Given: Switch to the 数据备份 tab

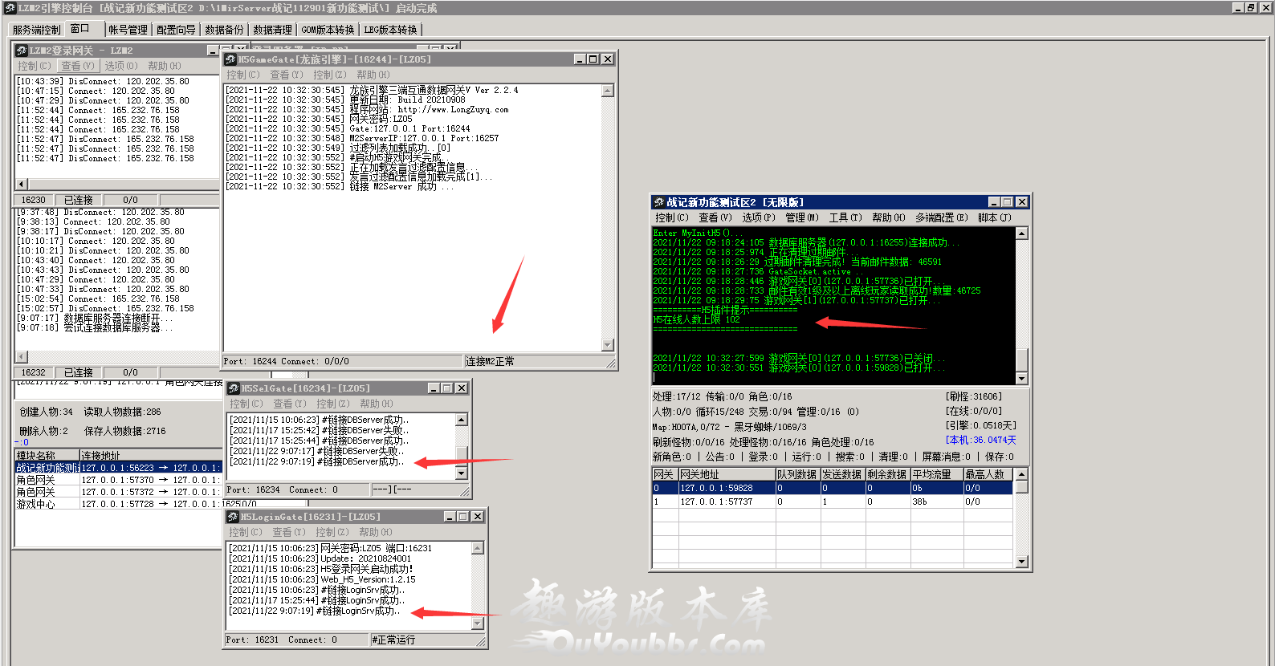Looking at the screenshot, I should (x=224, y=30).
